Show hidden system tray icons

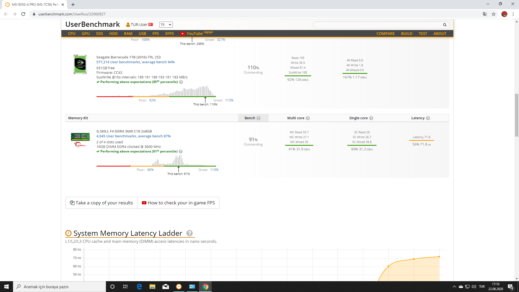click(454, 287)
